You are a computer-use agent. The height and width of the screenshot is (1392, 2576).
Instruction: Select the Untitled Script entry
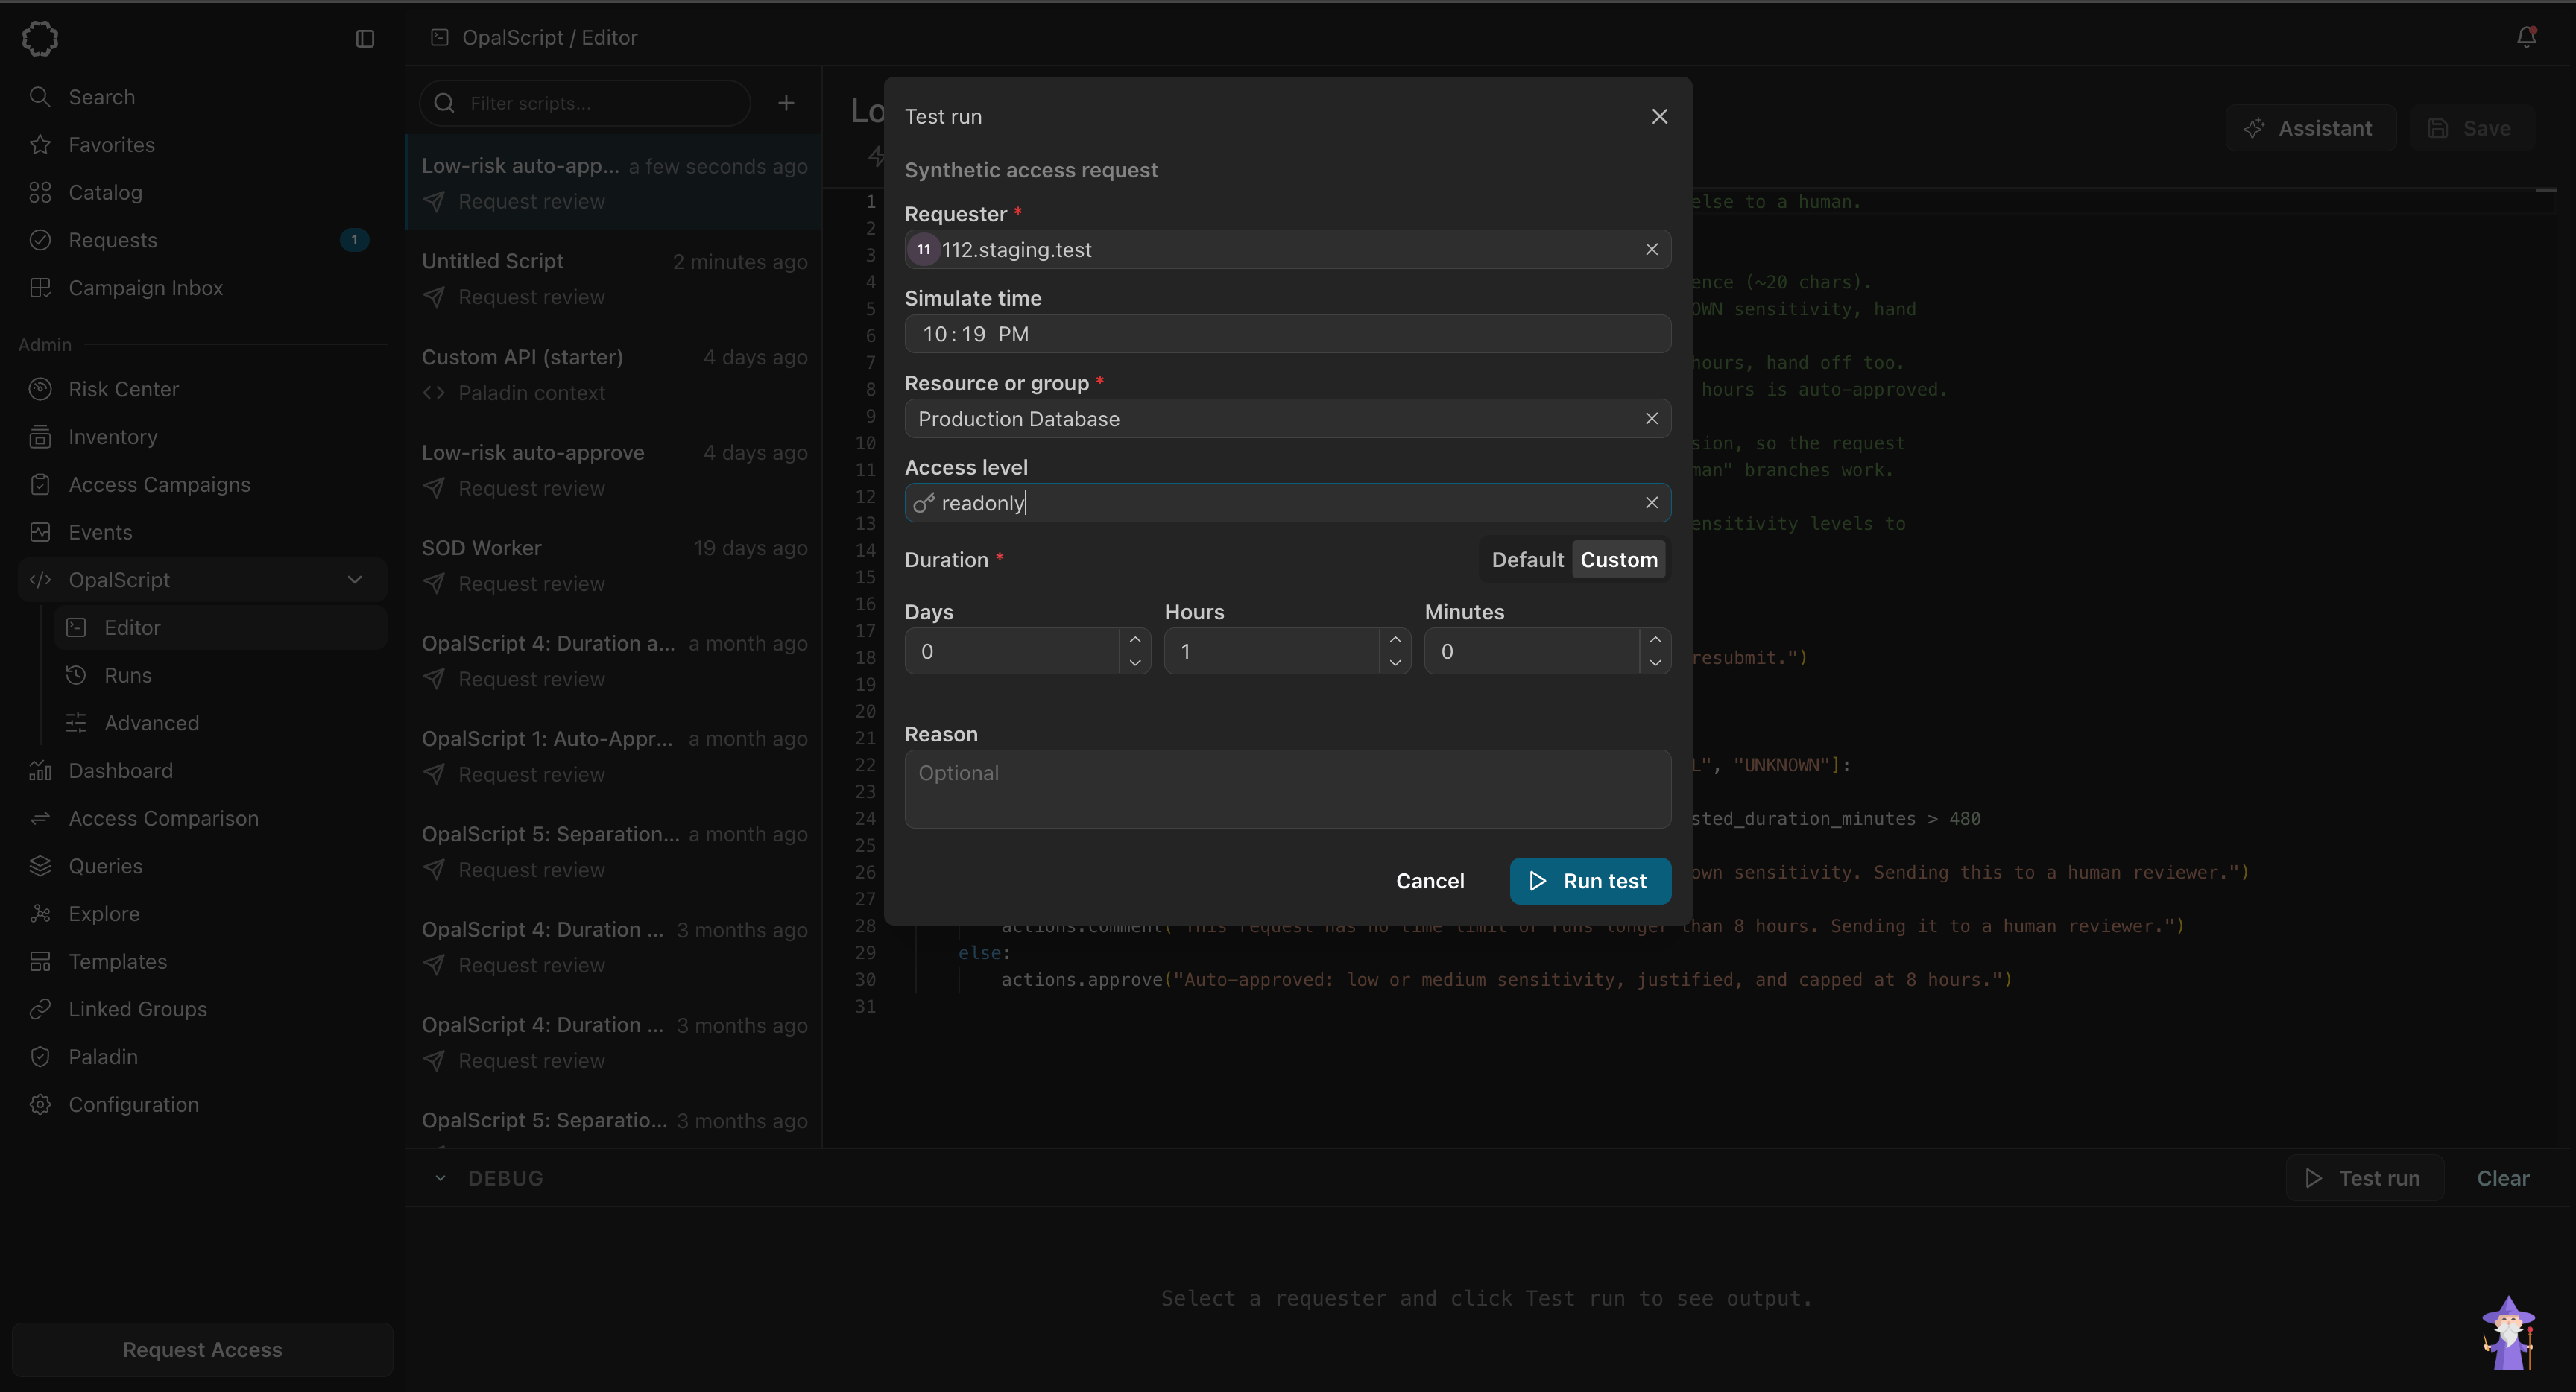click(x=614, y=279)
